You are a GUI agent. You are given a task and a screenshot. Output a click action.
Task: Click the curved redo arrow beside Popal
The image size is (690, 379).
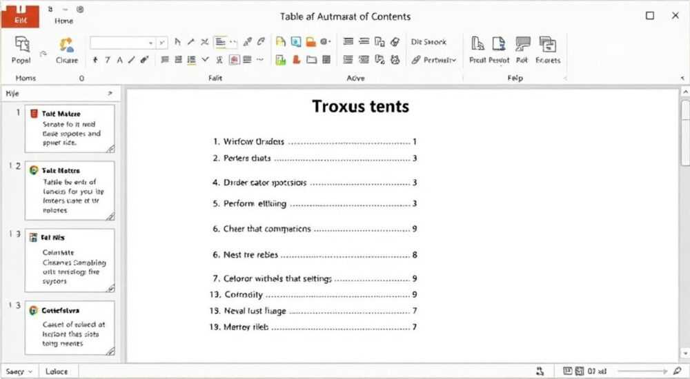coord(43,54)
